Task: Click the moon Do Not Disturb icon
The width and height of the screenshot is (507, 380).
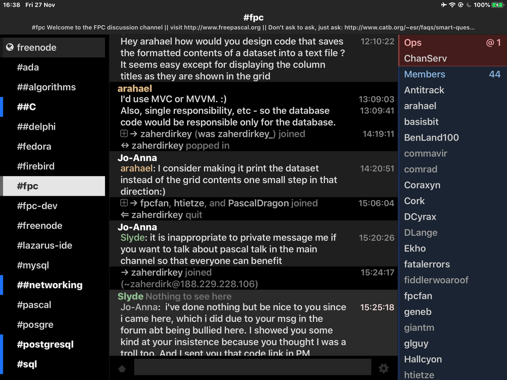Action: [469, 5]
